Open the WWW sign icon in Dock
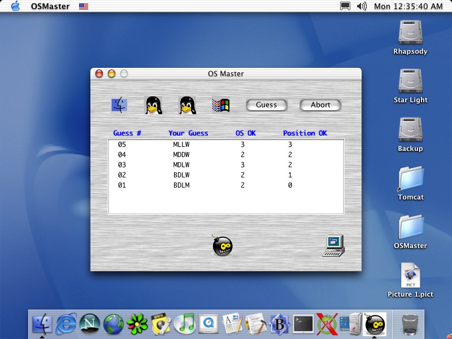Viewport: 452px width, 339px height. 161,324
